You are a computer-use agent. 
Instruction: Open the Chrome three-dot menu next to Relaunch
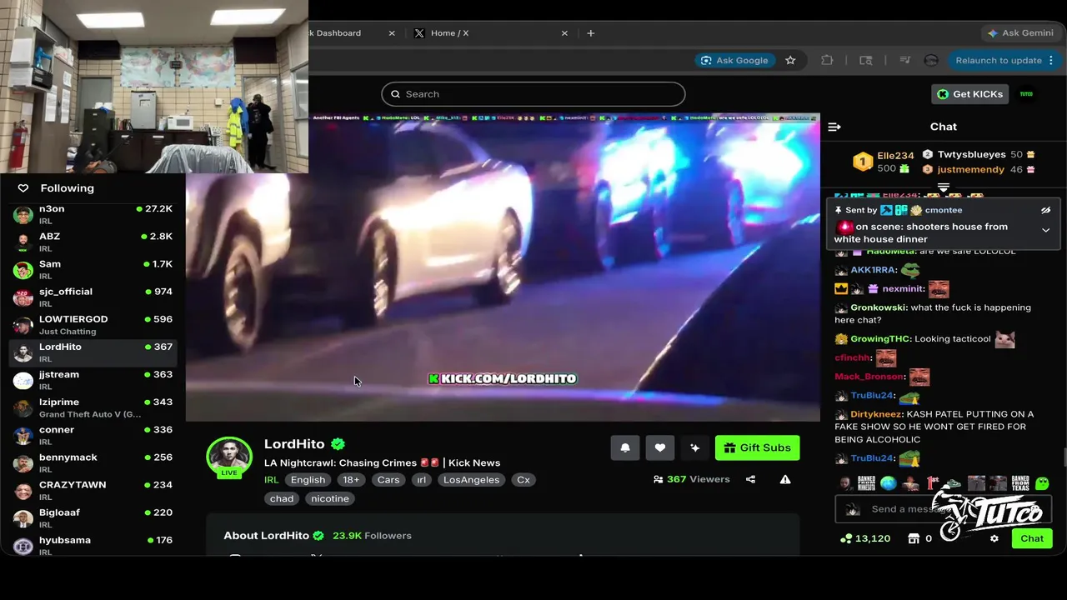[1051, 60]
